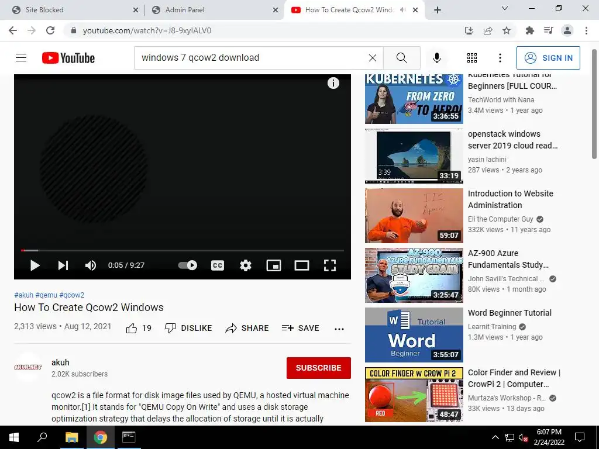Share this page icon in address bar
Image resolution: width=599 pixels, height=449 pixels.
click(x=488, y=30)
